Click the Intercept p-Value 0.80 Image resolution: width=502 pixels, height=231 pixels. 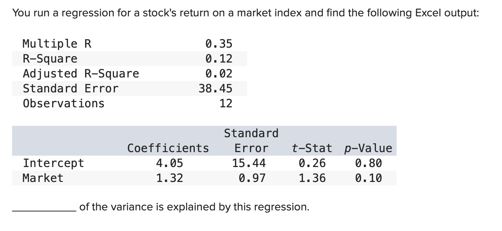(x=368, y=163)
